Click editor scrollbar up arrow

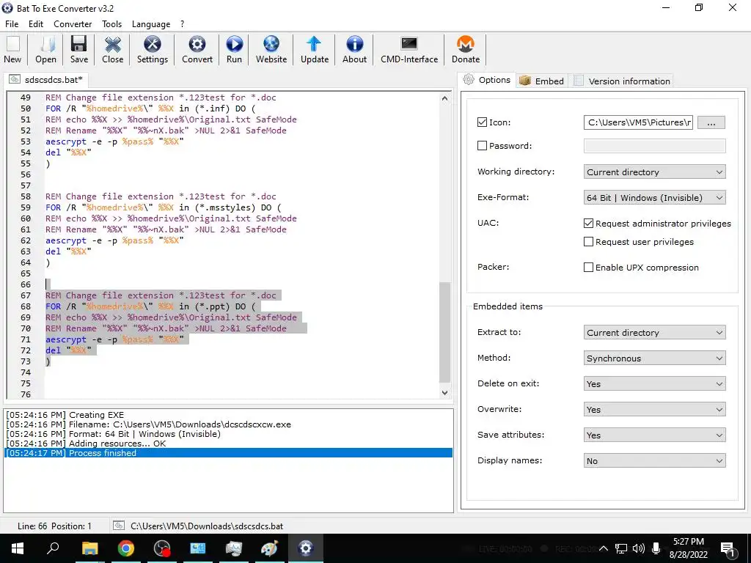[444, 99]
